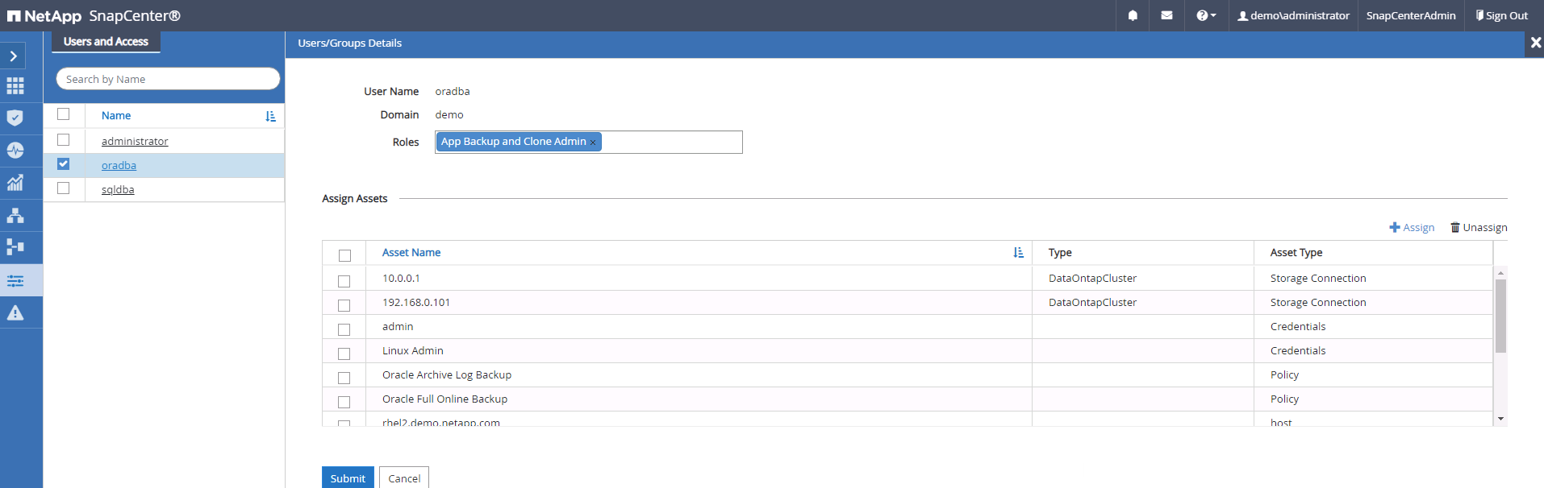The height and width of the screenshot is (488, 1544).
Task: Open the sqldba user link
Action: click(x=118, y=189)
